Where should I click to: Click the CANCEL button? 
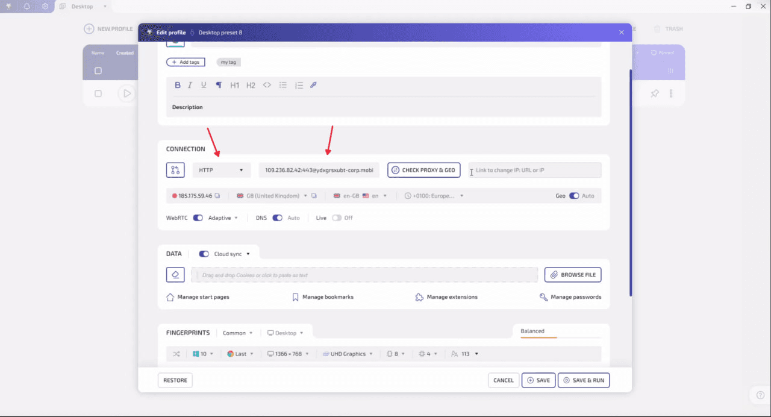coord(504,380)
